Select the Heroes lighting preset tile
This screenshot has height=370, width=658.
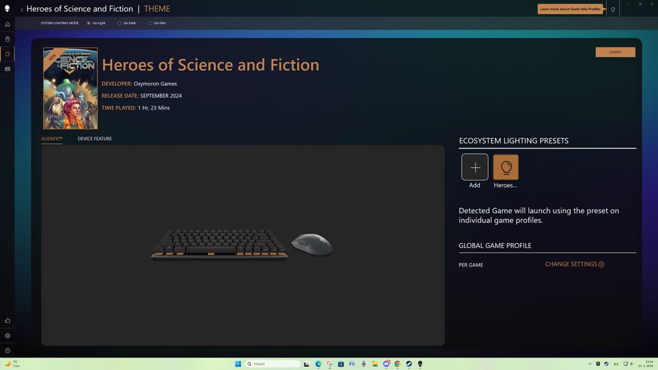[505, 167]
